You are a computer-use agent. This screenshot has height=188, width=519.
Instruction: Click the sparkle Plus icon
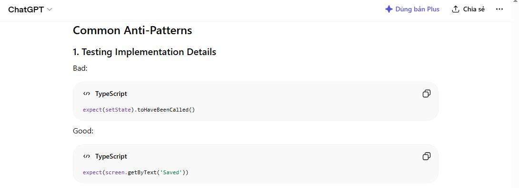pyautogui.click(x=389, y=9)
